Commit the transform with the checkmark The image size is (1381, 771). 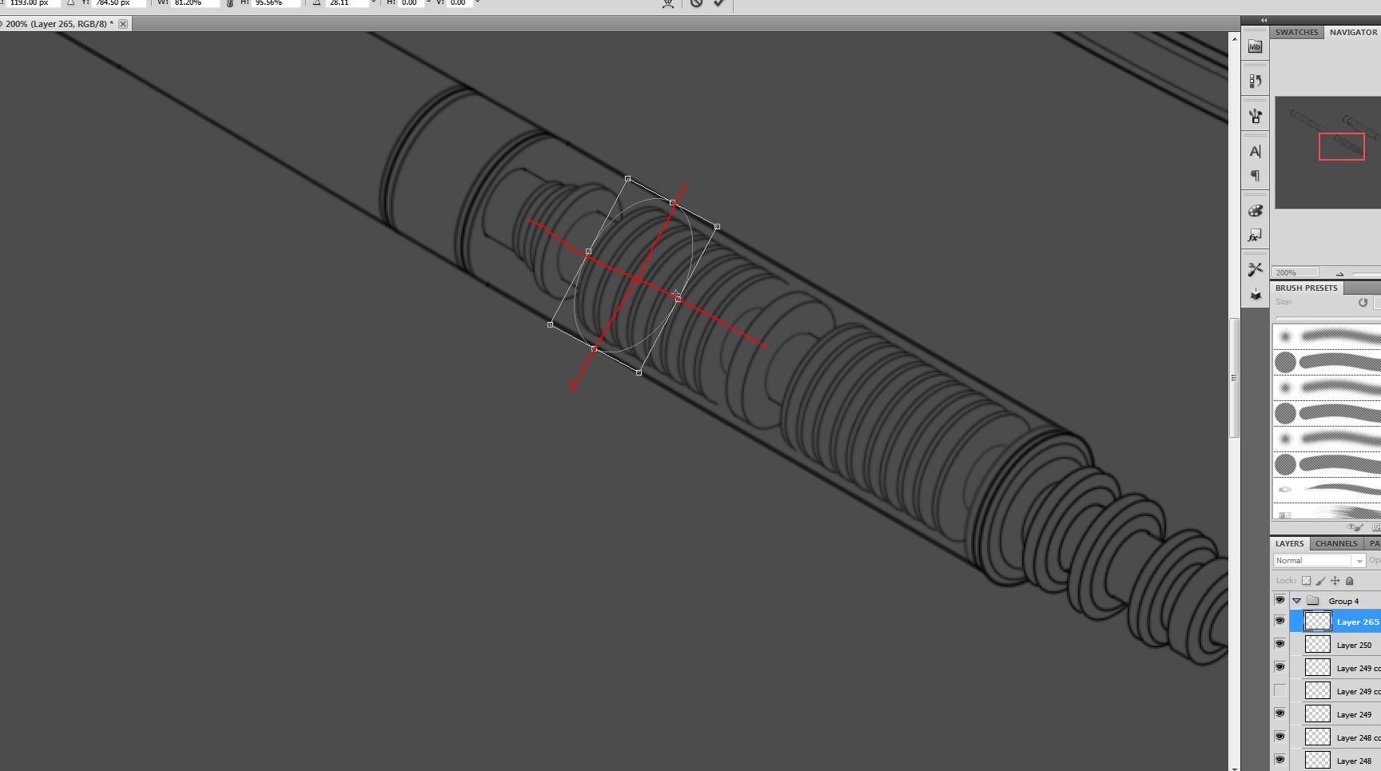(x=719, y=3)
